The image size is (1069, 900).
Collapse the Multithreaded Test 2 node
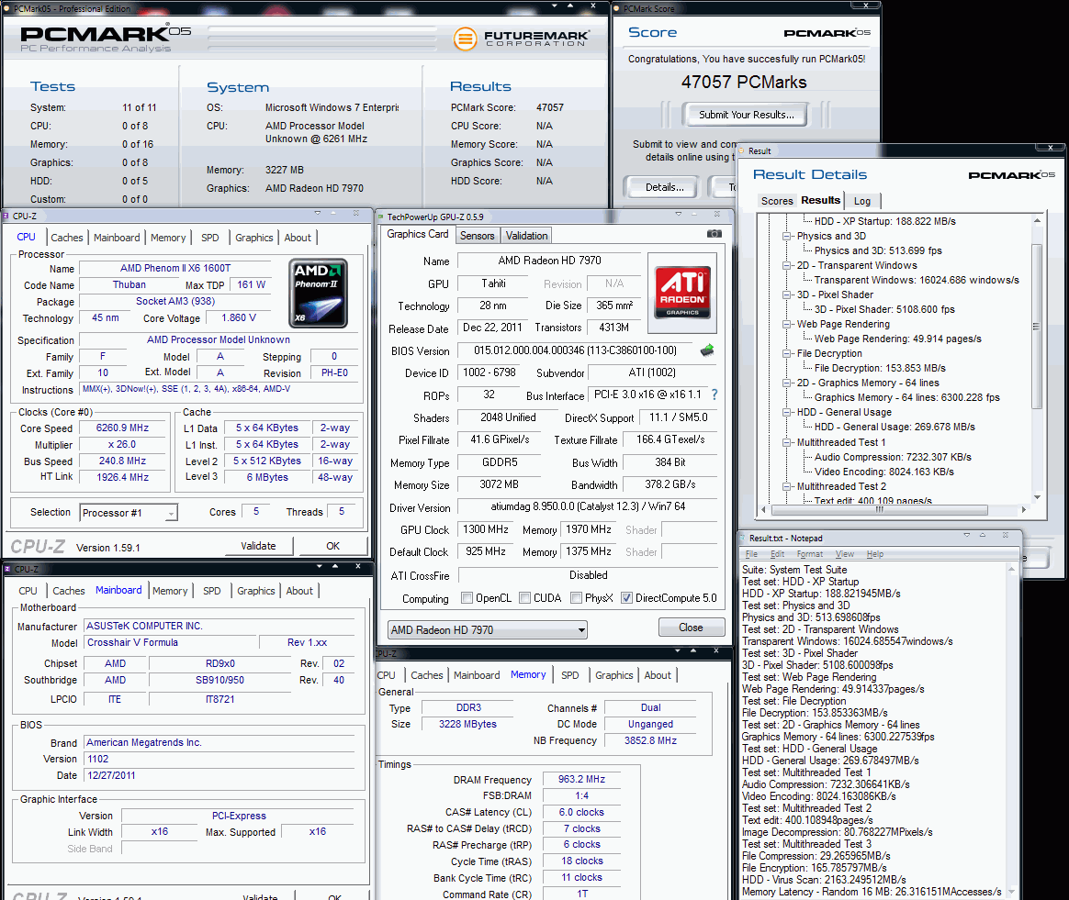787,486
